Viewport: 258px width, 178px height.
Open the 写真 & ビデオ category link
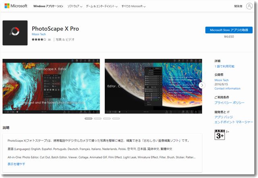[65, 39]
